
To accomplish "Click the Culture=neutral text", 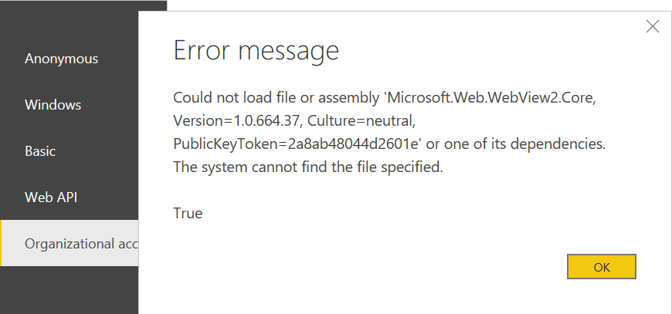I will tap(361, 121).
